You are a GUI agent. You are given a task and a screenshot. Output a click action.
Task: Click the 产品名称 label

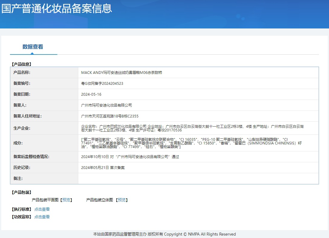point(22,72)
